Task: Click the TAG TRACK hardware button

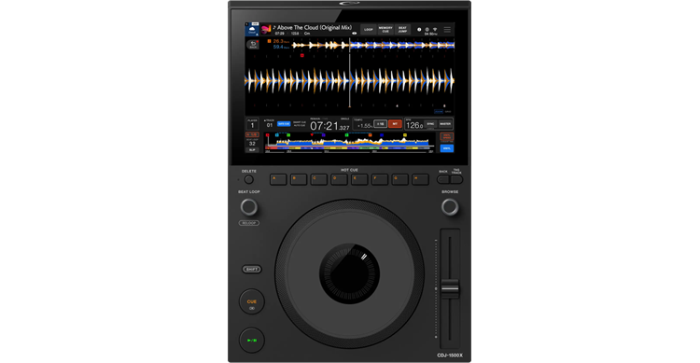Action: (x=456, y=179)
